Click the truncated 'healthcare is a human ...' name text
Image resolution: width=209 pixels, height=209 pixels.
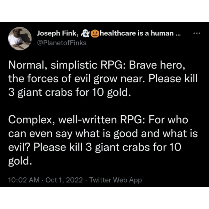(x=140, y=33)
